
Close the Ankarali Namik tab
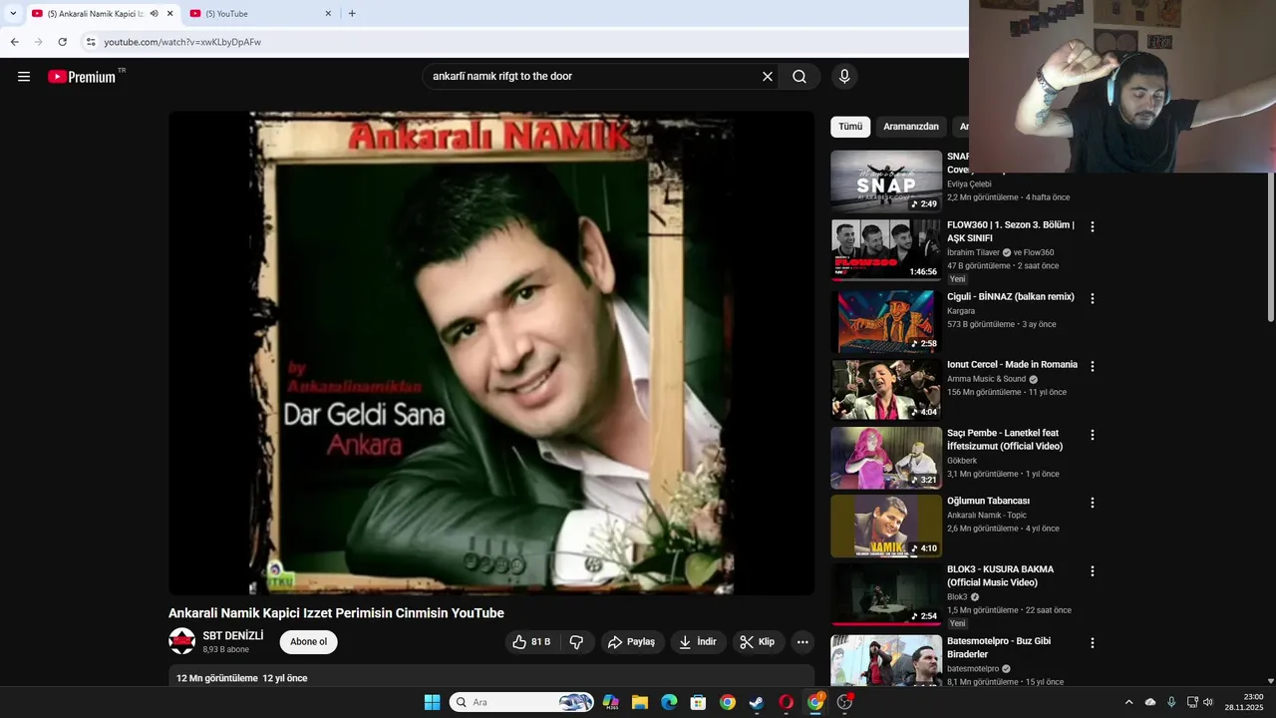[169, 14]
